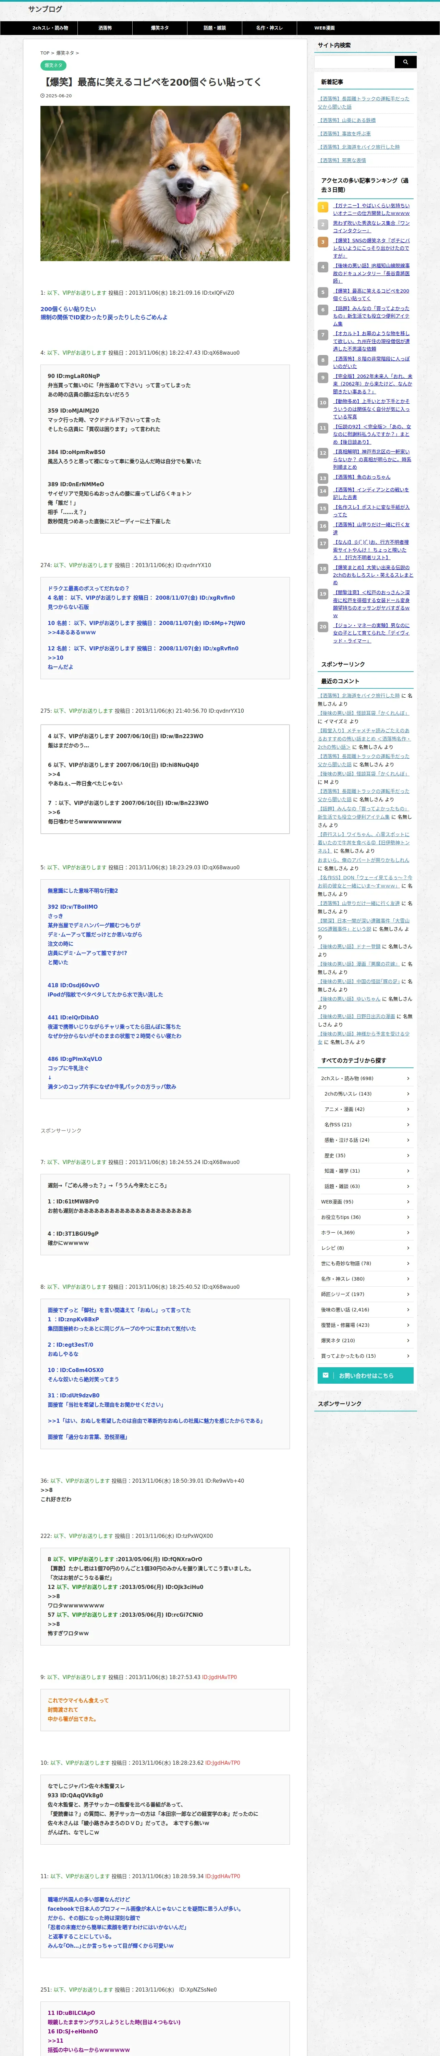Open the 話題・雑談 navigation menu item
440x2056 pixels.
click(x=215, y=28)
